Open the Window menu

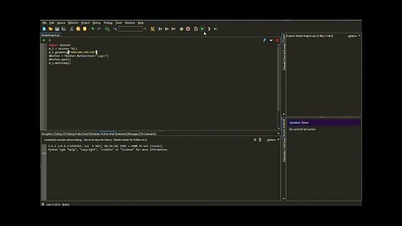(x=130, y=23)
